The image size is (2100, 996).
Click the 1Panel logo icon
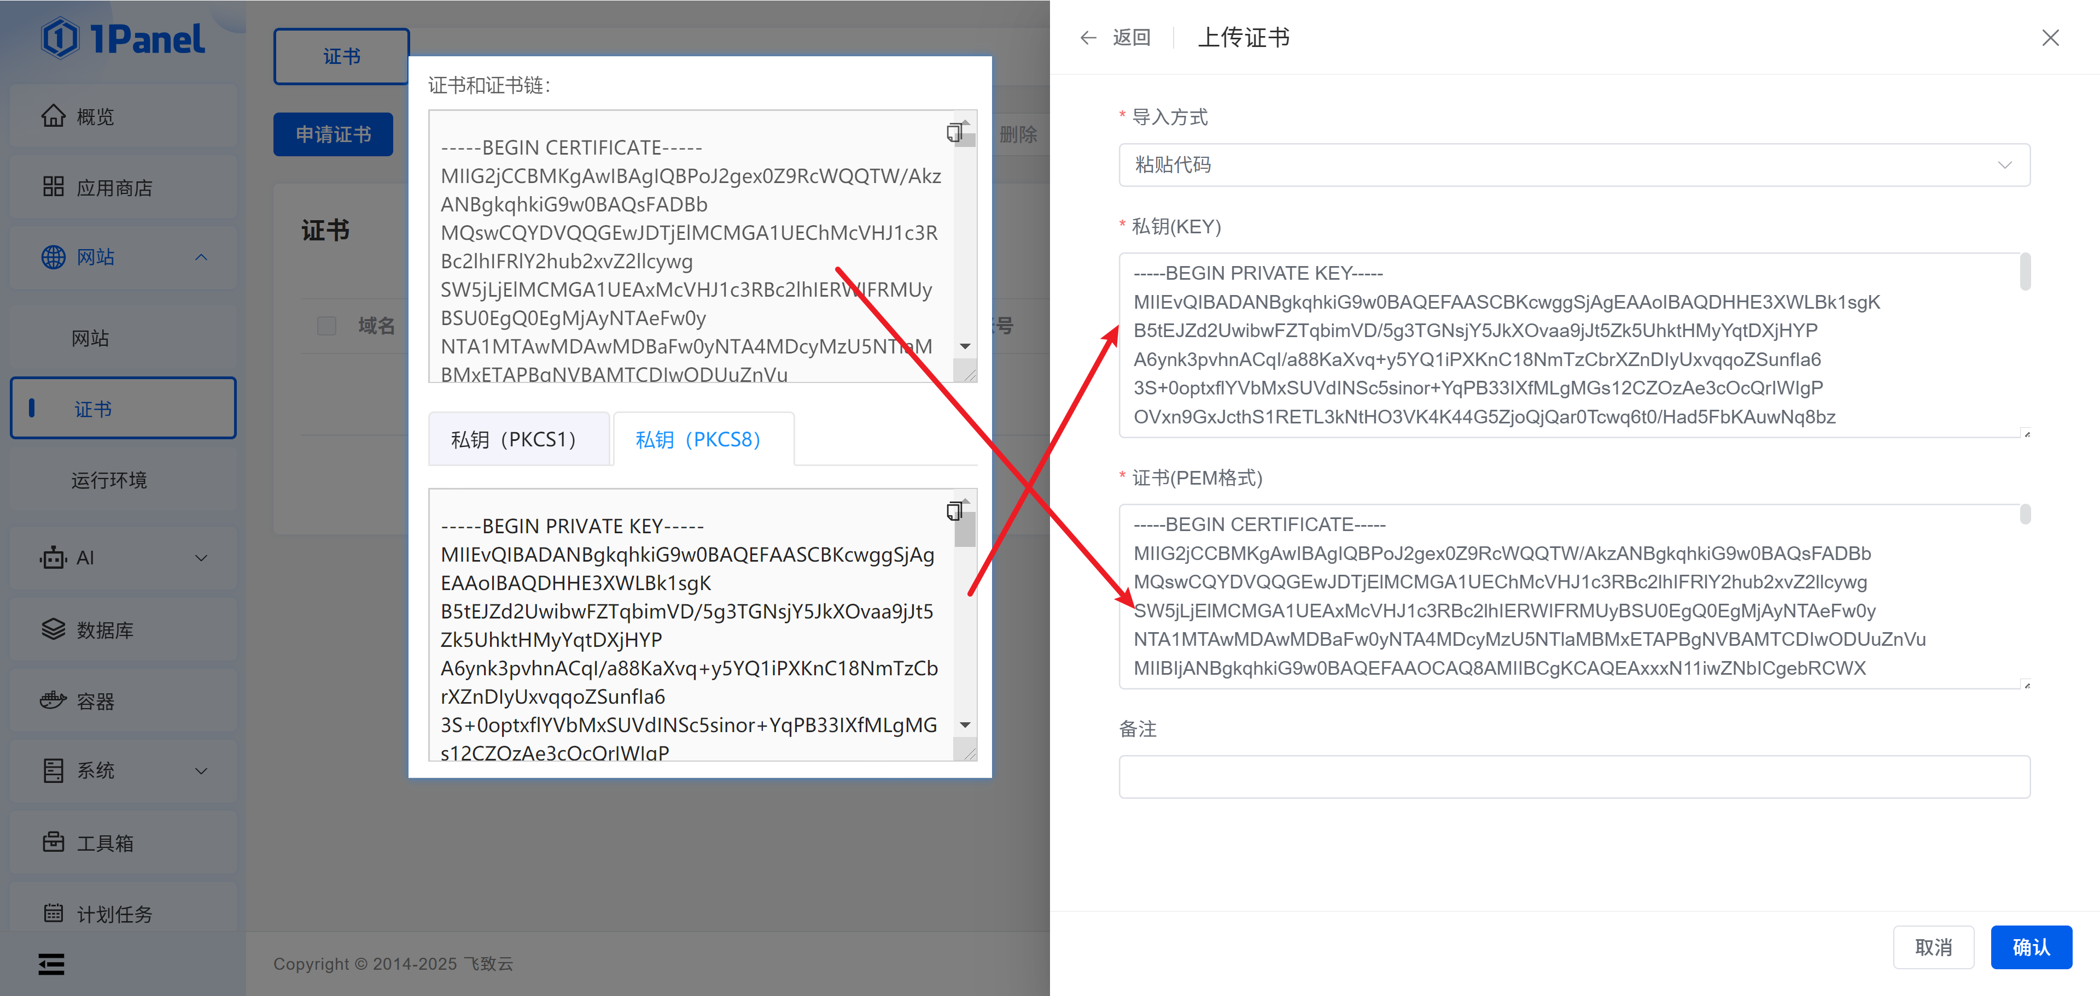60,38
